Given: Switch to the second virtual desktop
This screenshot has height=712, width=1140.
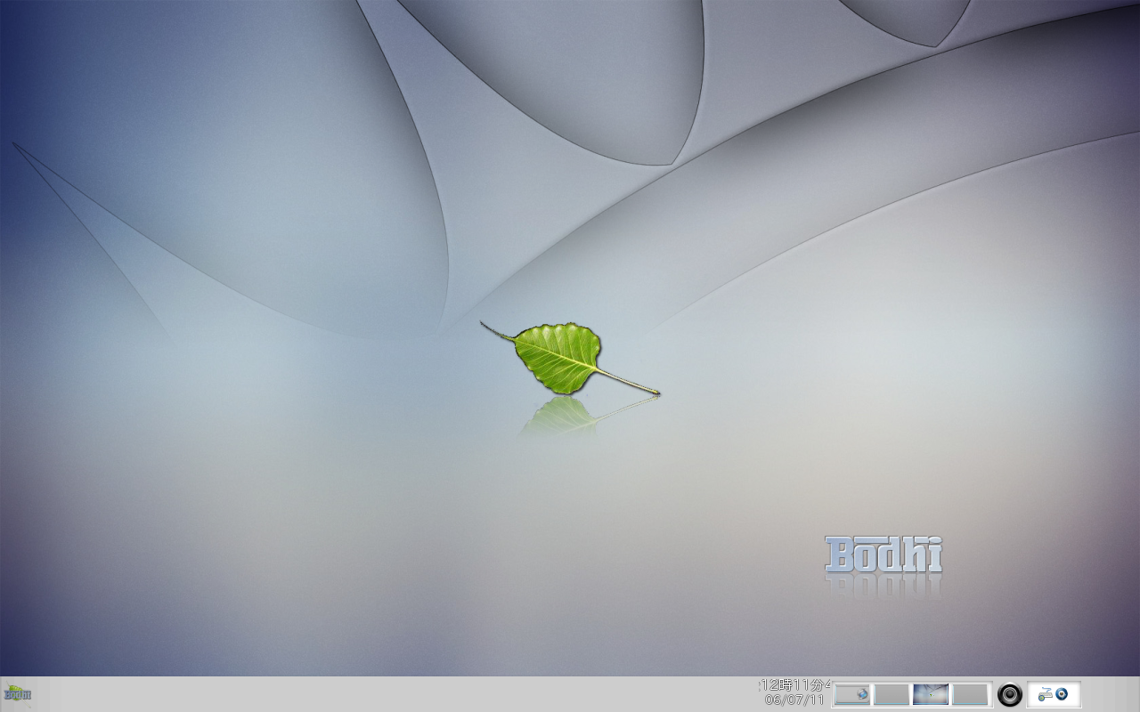Looking at the screenshot, I should pyautogui.click(x=892, y=694).
